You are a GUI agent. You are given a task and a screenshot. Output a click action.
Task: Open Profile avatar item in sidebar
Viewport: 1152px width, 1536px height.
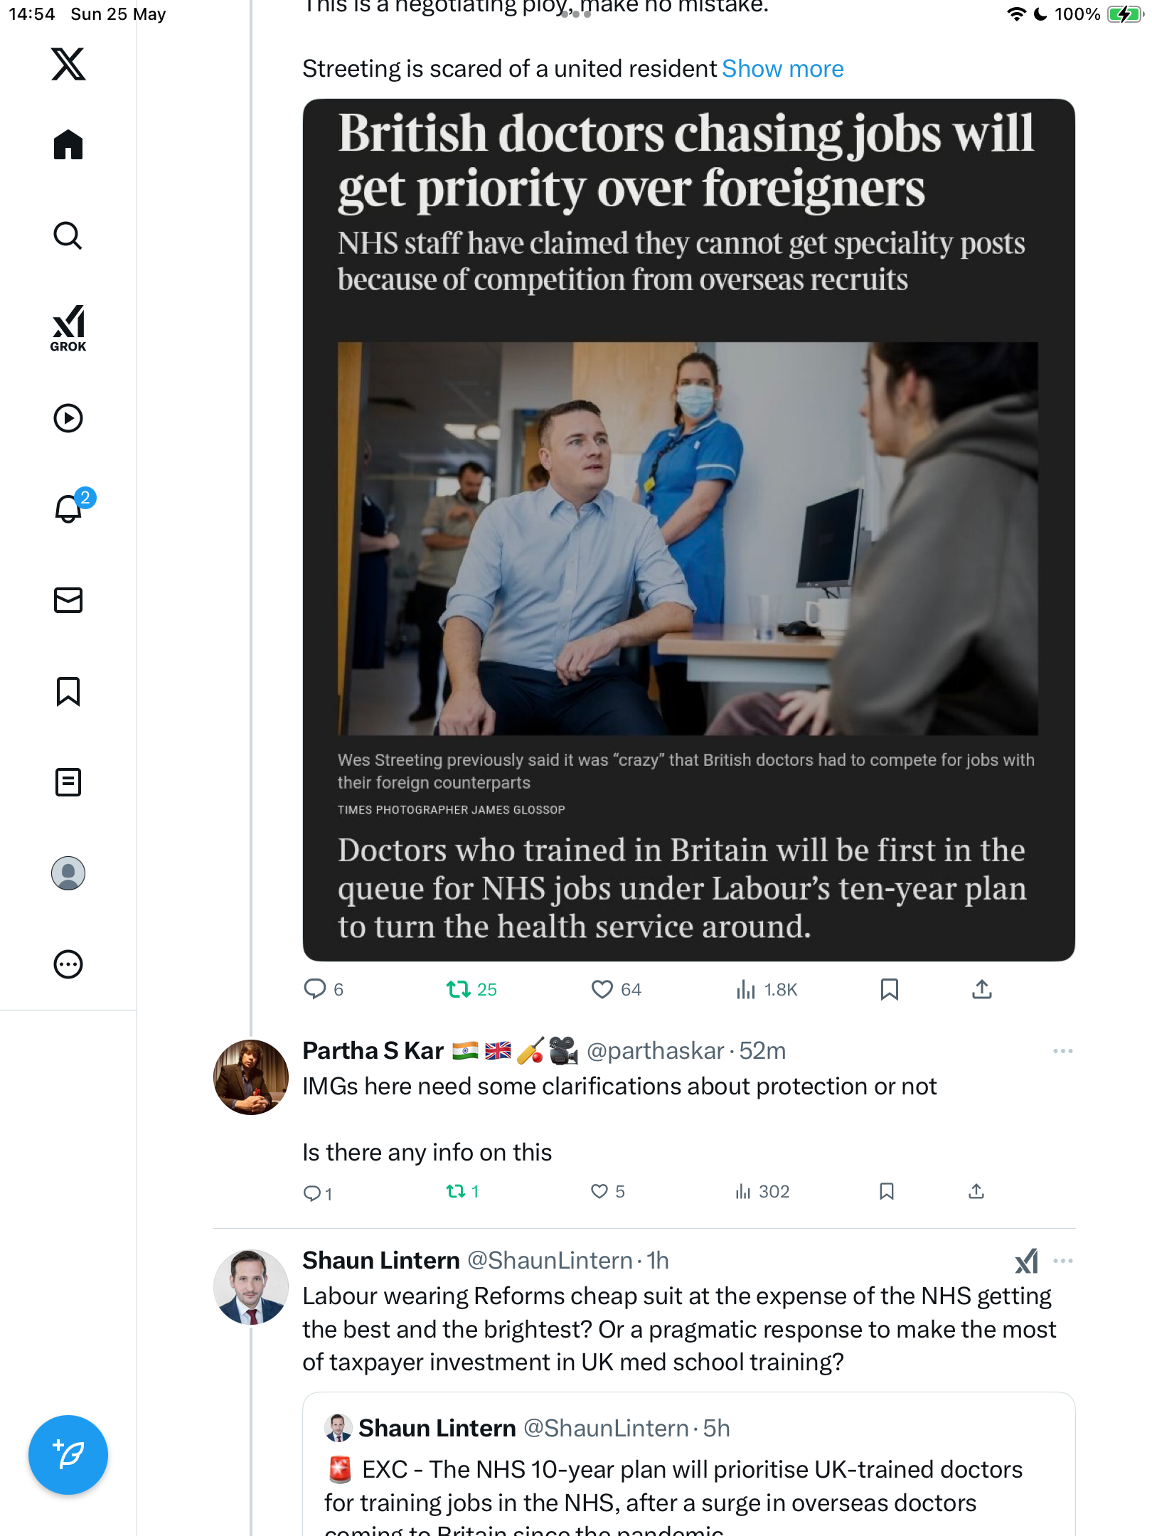coord(68,873)
